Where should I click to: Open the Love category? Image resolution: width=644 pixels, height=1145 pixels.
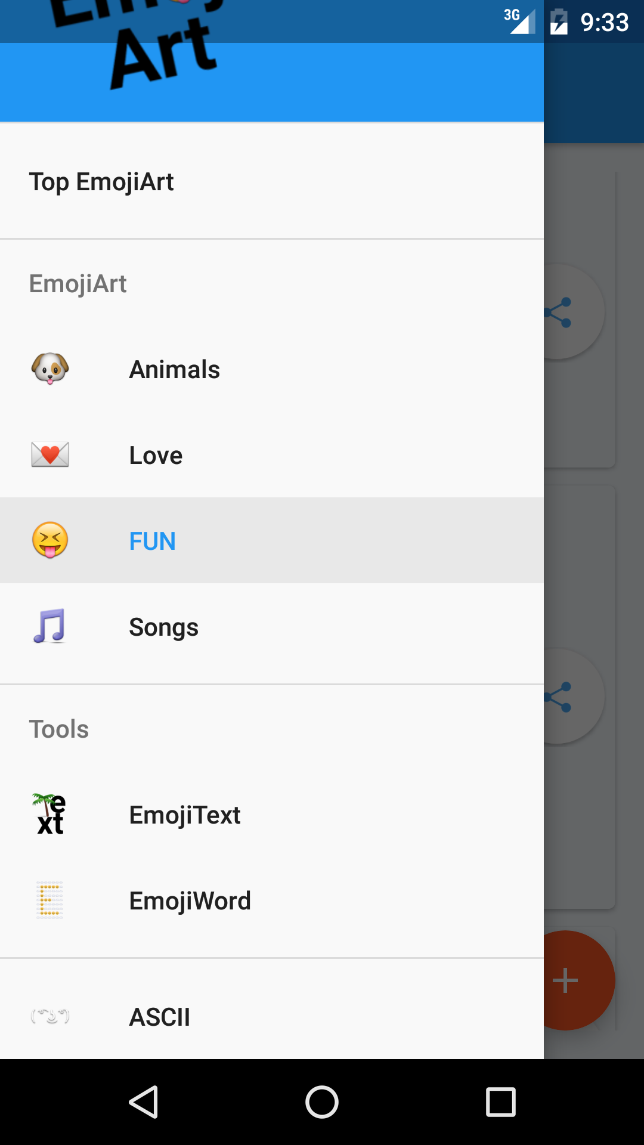pyautogui.click(x=272, y=454)
